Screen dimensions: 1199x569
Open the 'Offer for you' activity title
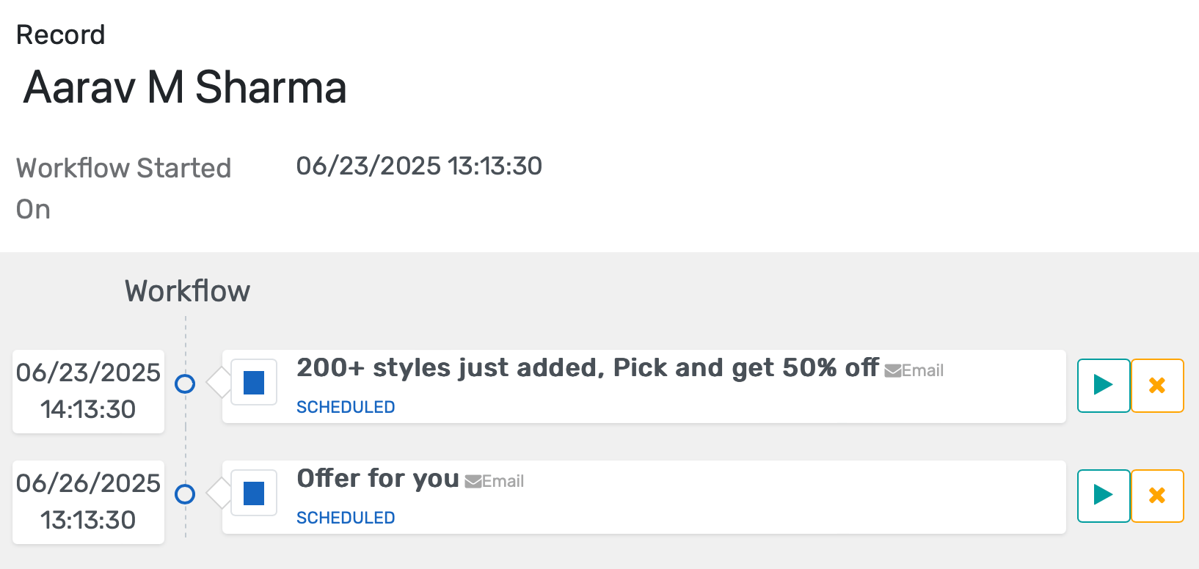377,478
